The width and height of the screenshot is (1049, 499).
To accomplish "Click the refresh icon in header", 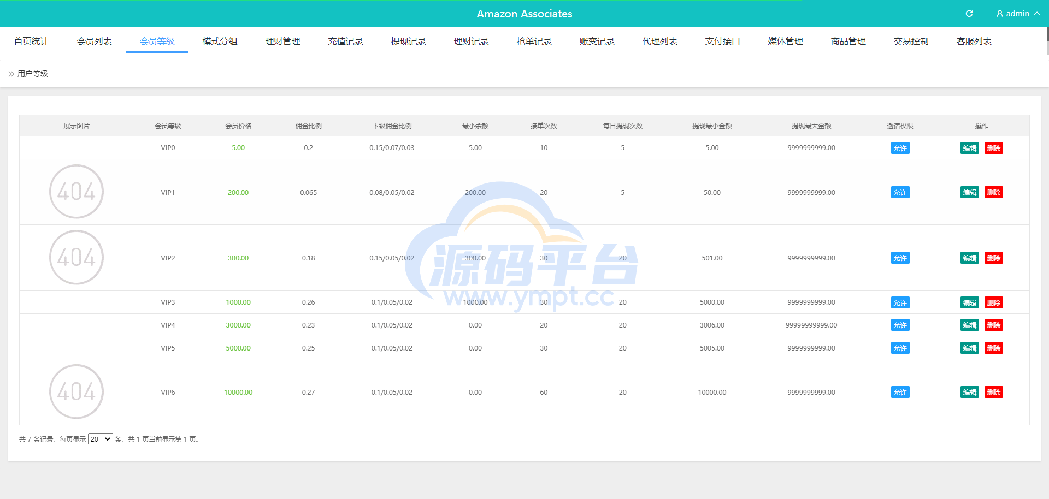I will coord(969,14).
